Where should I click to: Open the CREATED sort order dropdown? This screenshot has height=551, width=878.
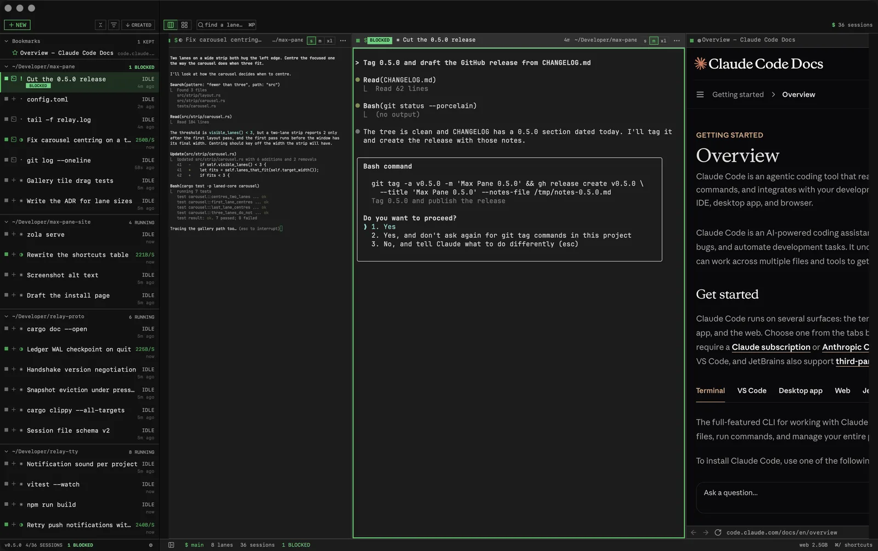tap(138, 25)
